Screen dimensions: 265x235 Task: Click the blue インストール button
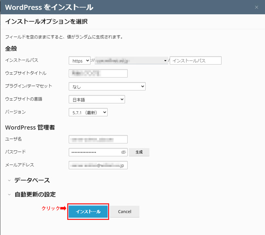pos(88,212)
